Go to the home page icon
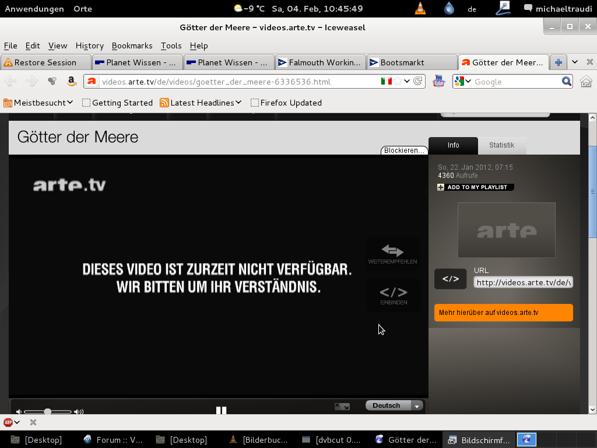Image resolution: width=597 pixels, height=448 pixels. pyautogui.click(x=586, y=81)
